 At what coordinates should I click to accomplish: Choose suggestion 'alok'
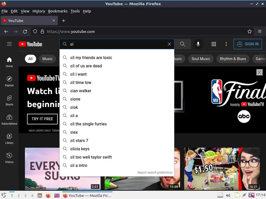click(x=117, y=108)
